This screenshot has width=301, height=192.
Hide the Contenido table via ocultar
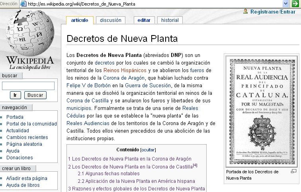coord(148,150)
